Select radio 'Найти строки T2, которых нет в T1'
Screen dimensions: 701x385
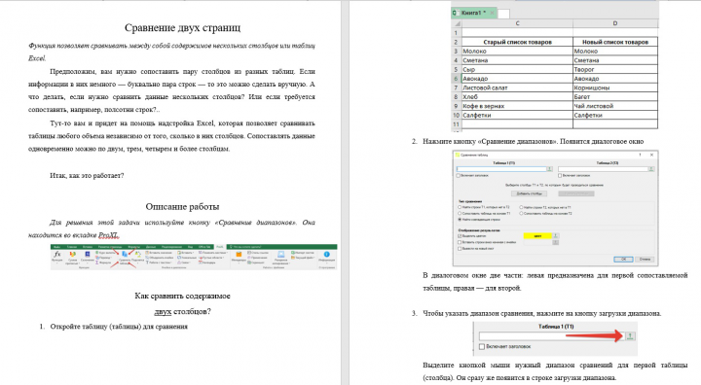click(x=521, y=207)
